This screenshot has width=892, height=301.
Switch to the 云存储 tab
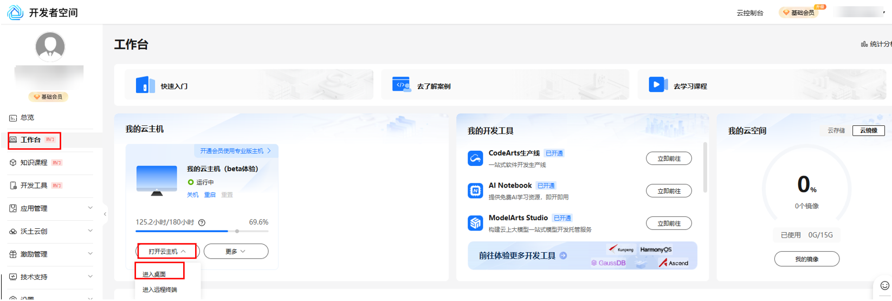tap(836, 131)
